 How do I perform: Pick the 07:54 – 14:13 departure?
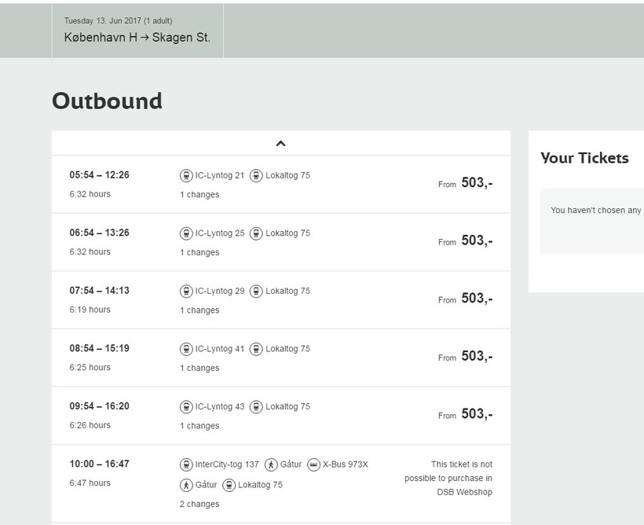[x=99, y=291]
